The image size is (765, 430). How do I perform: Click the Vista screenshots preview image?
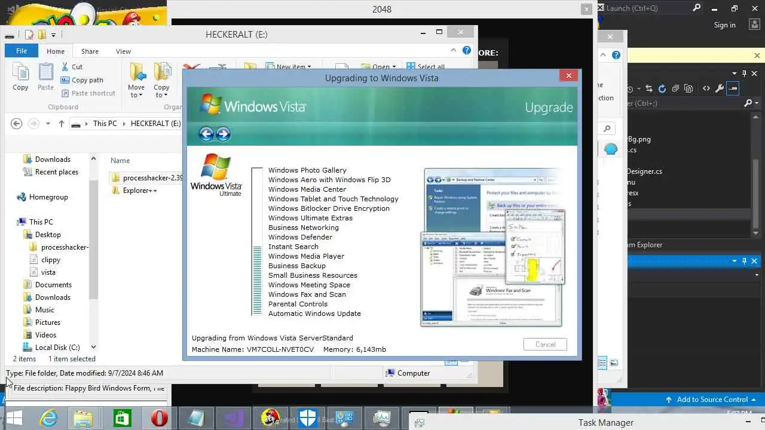click(x=492, y=247)
